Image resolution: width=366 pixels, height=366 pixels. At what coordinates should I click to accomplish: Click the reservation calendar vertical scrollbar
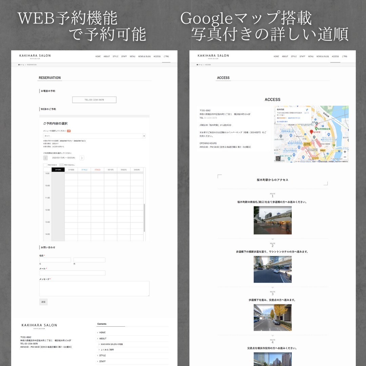pos(144,218)
